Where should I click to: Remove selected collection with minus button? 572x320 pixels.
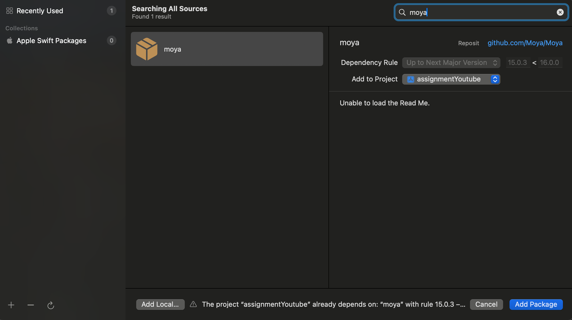(x=31, y=305)
